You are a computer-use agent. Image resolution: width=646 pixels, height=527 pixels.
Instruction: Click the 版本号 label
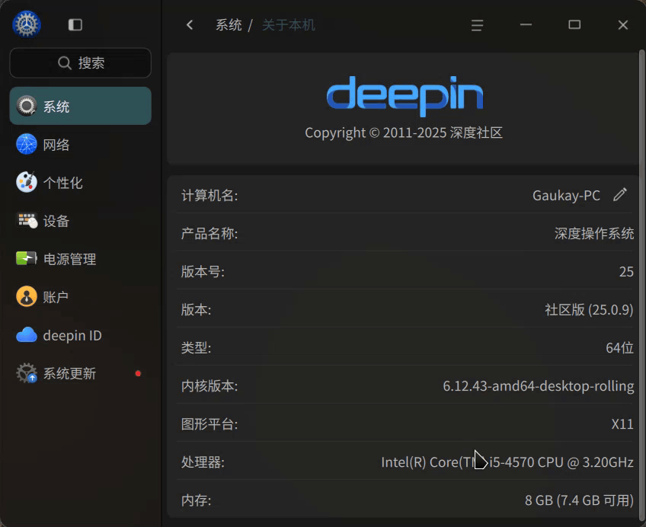pyautogui.click(x=203, y=271)
